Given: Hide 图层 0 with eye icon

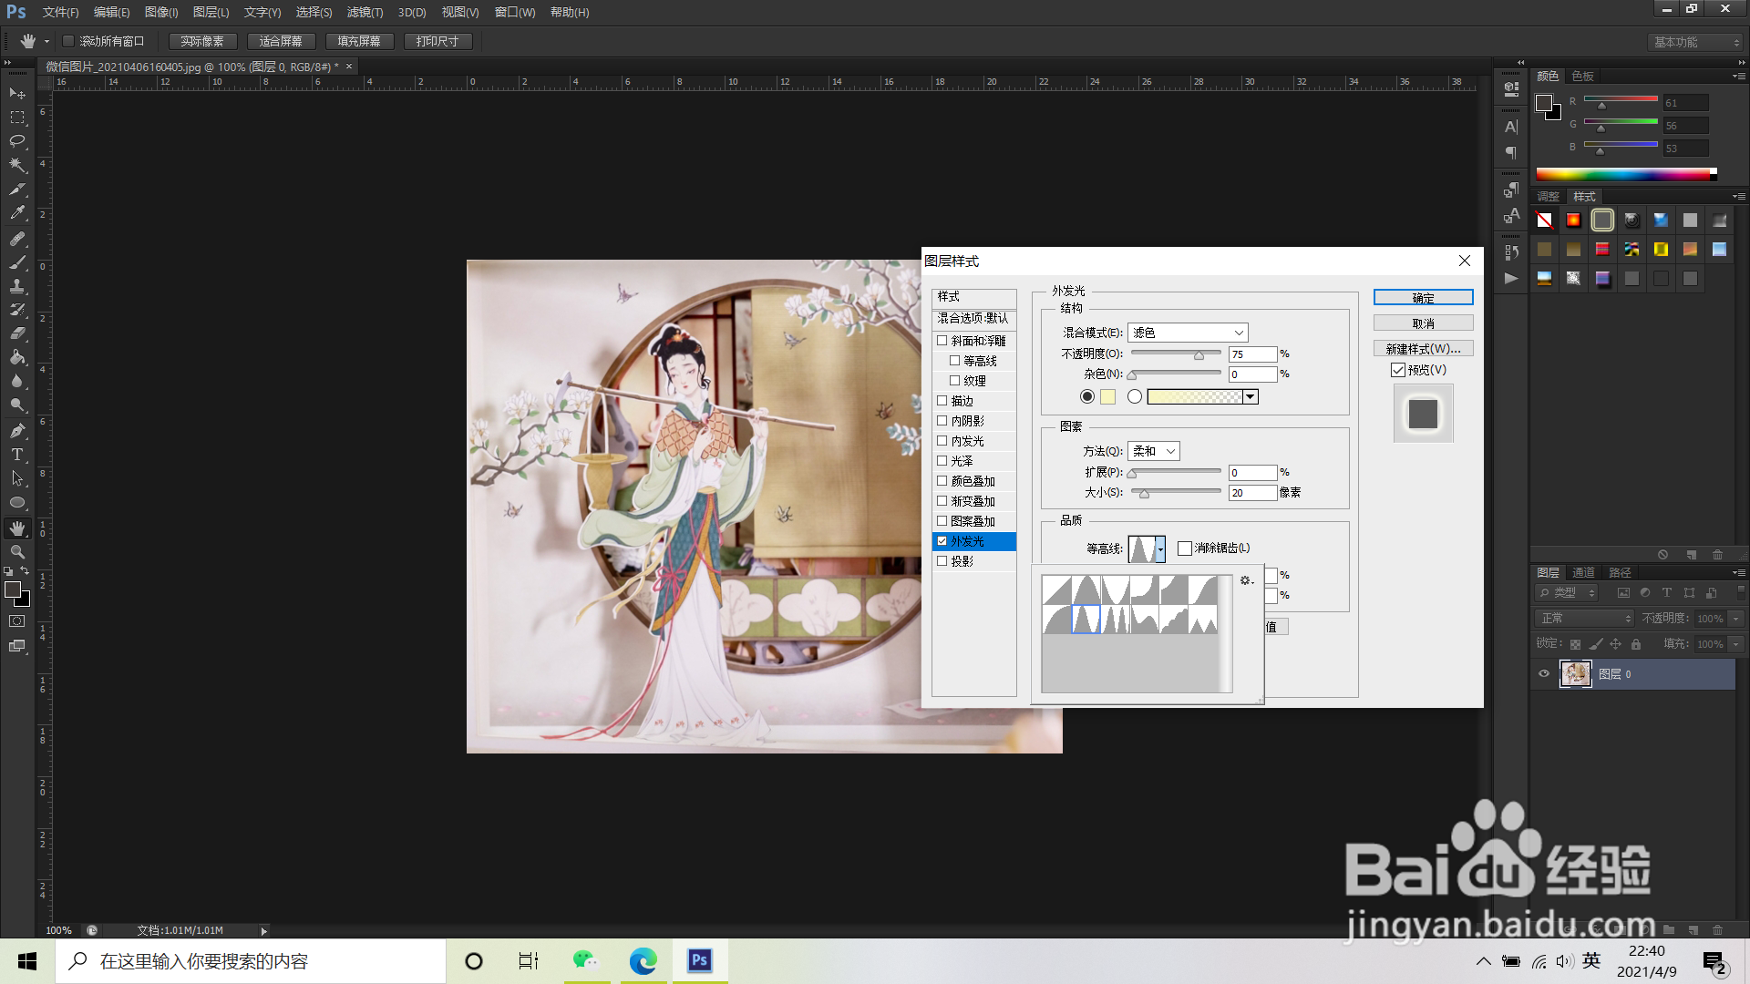Looking at the screenshot, I should coord(1544,674).
